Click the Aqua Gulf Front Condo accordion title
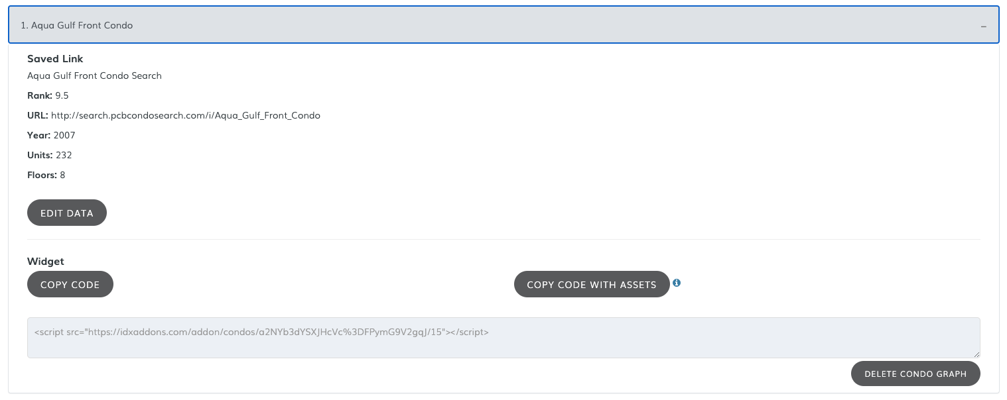 pos(77,25)
